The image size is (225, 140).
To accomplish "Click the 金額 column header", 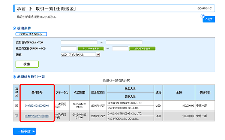I will tap(179, 92).
